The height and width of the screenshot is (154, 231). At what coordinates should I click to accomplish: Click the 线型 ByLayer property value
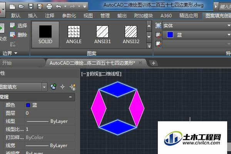click(x=50, y=121)
